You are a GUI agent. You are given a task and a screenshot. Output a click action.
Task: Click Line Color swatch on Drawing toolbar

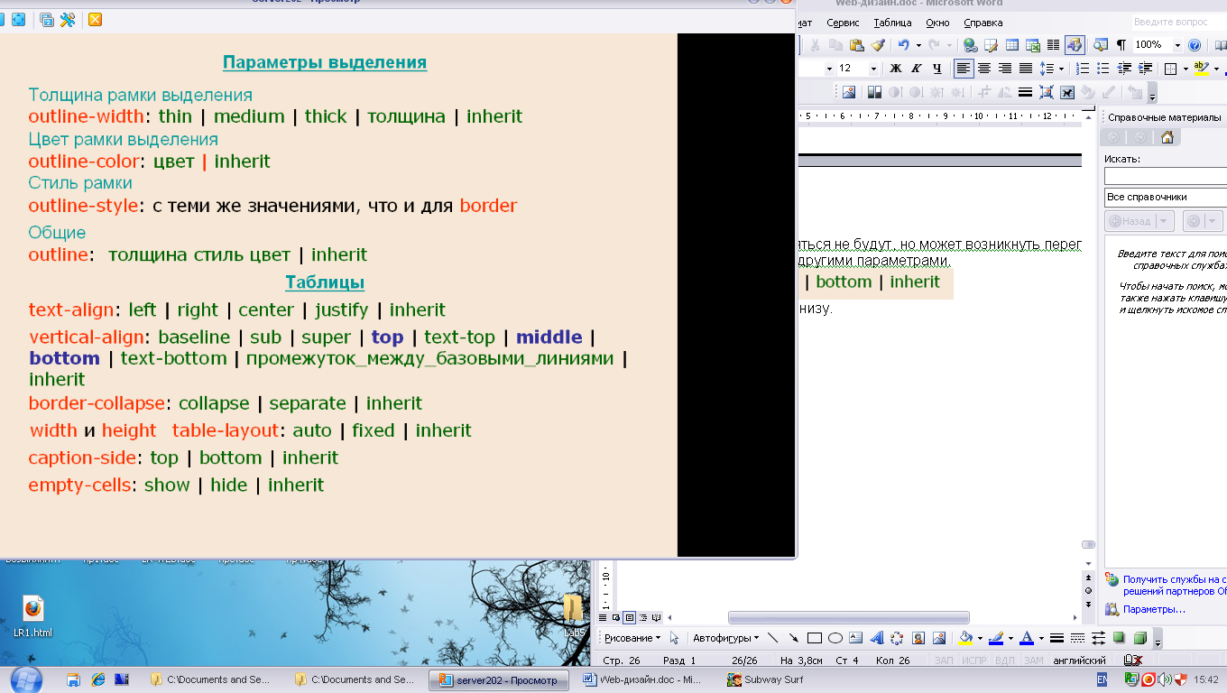[995, 638]
